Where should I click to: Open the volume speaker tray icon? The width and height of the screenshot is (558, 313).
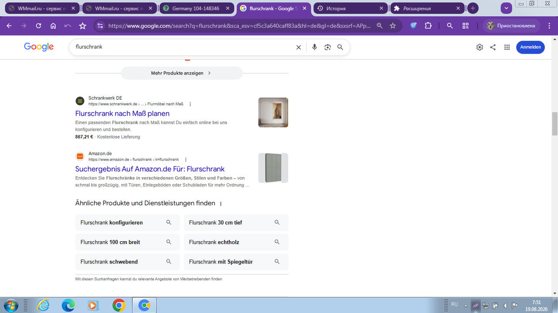coord(505,306)
